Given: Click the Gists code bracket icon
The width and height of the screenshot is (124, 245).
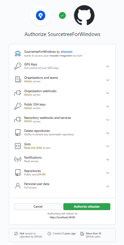Looking at the screenshot, I should pyautogui.click(x=18, y=146).
